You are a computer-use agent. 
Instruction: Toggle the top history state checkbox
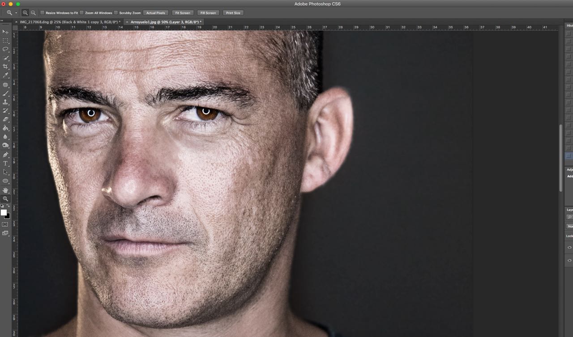(x=569, y=34)
